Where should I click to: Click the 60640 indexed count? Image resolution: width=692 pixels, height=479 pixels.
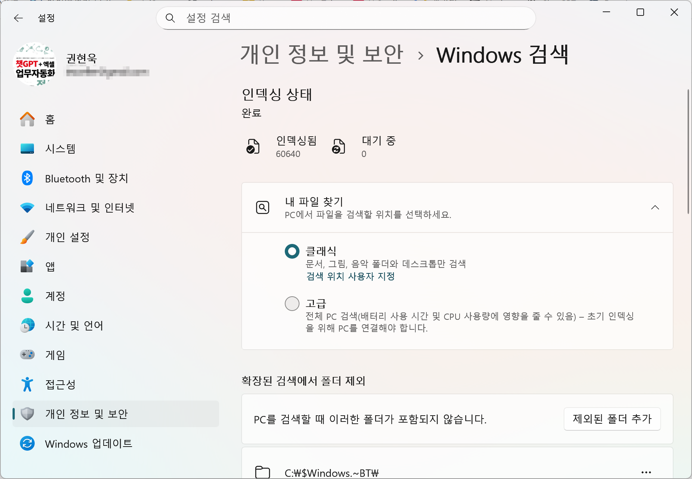pos(288,154)
